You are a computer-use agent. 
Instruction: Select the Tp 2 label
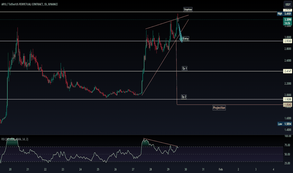point(184,97)
